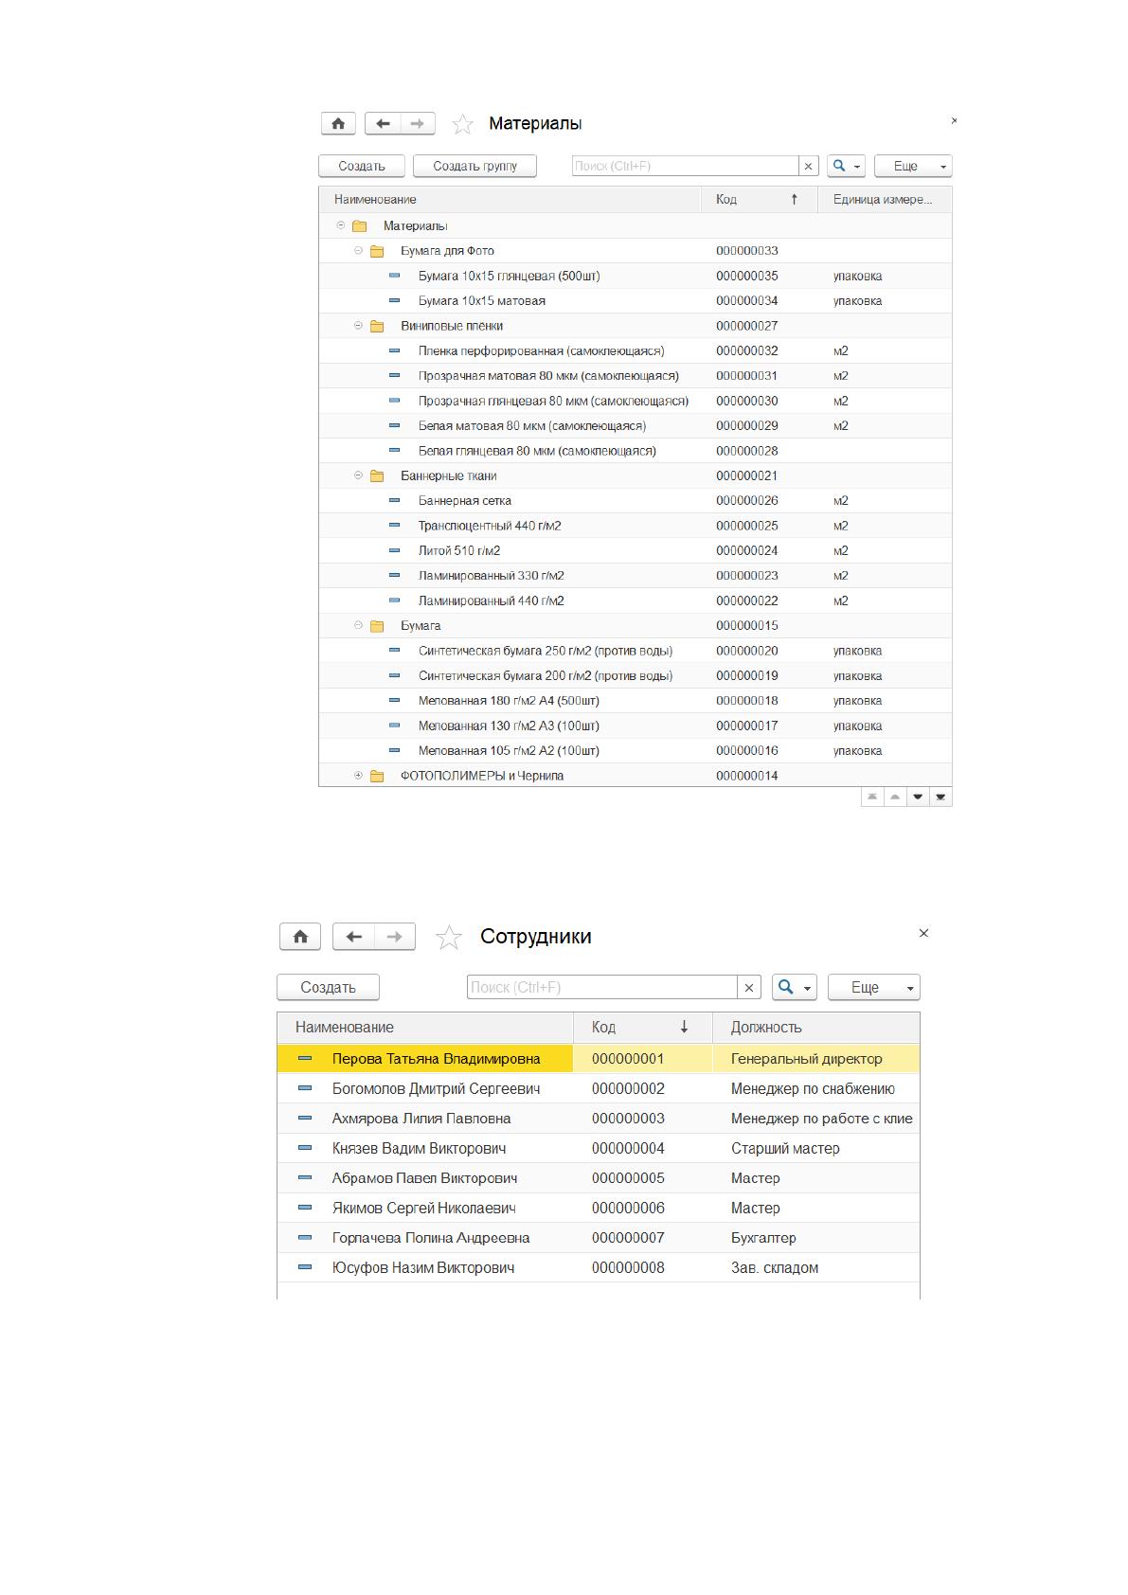Click forward arrow in Сотрудники window
The height and width of the screenshot is (1595, 1128).
(x=395, y=937)
